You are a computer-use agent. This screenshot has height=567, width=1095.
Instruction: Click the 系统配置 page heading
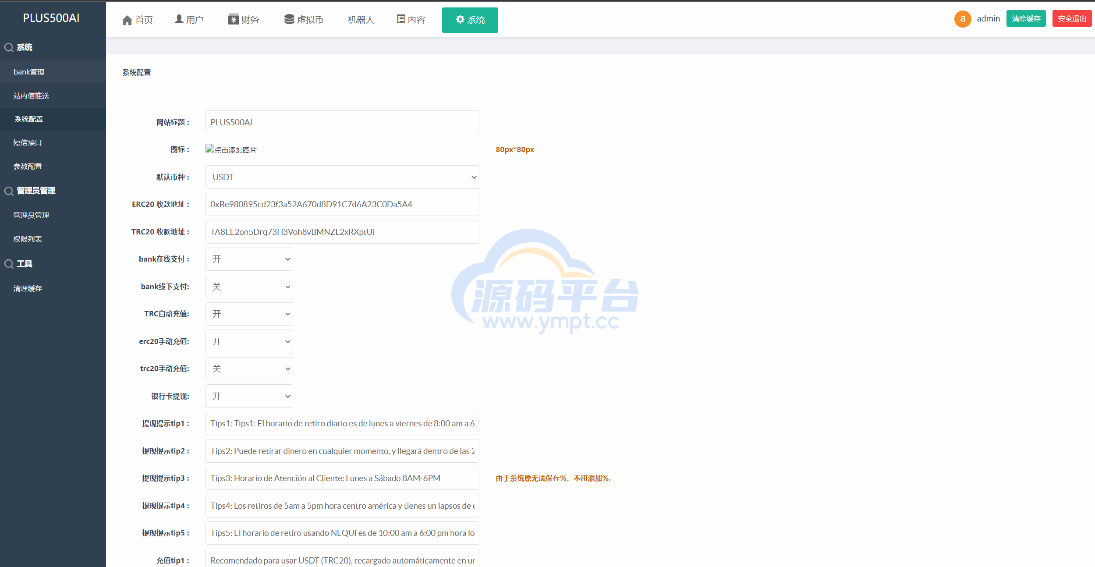click(x=137, y=72)
